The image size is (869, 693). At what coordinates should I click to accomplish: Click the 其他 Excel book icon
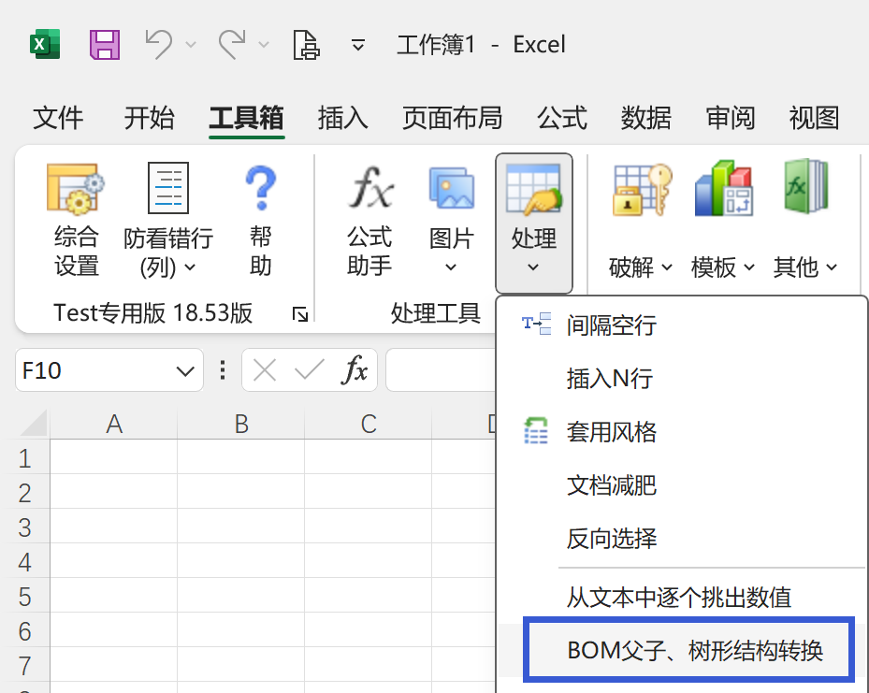[805, 190]
